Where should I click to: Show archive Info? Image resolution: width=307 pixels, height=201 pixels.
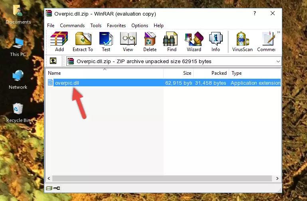[x=216, y=42]
